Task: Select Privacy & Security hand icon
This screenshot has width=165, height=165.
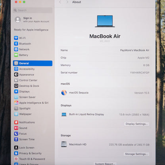Action: click(x=16, y=153)
